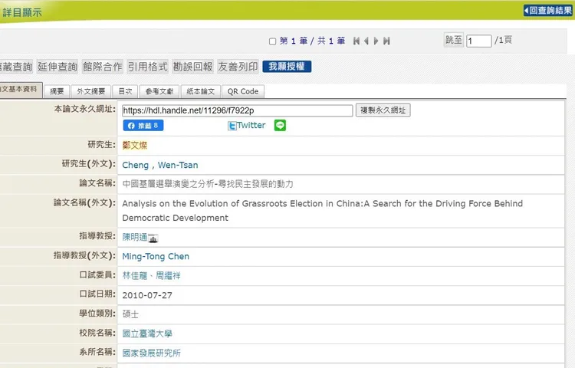Open 館際合作 interlibrary cooperation

[102, 67]
